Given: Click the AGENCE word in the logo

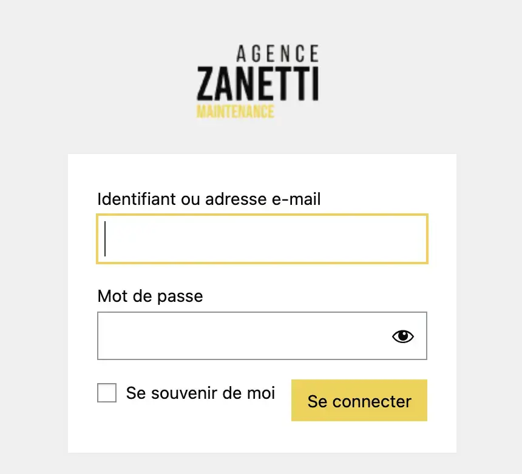Looking at the screenshot, I should (277, 53).
